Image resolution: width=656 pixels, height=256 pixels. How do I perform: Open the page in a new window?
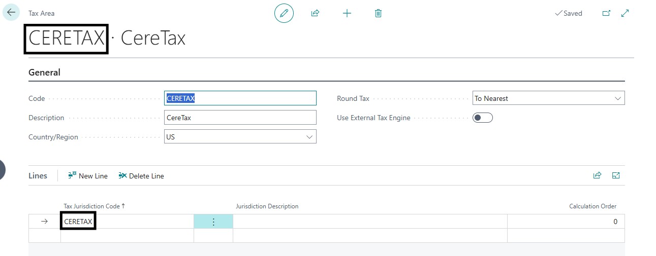[x=606, y=13]
